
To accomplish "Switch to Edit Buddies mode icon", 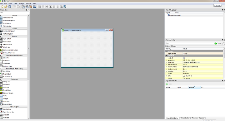I will (31, 7).
